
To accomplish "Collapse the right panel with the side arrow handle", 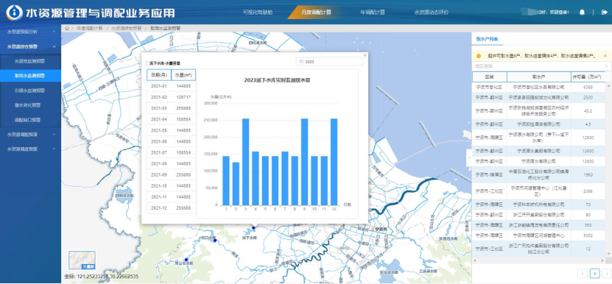I will pyautogui.click(x=468, y=157).
